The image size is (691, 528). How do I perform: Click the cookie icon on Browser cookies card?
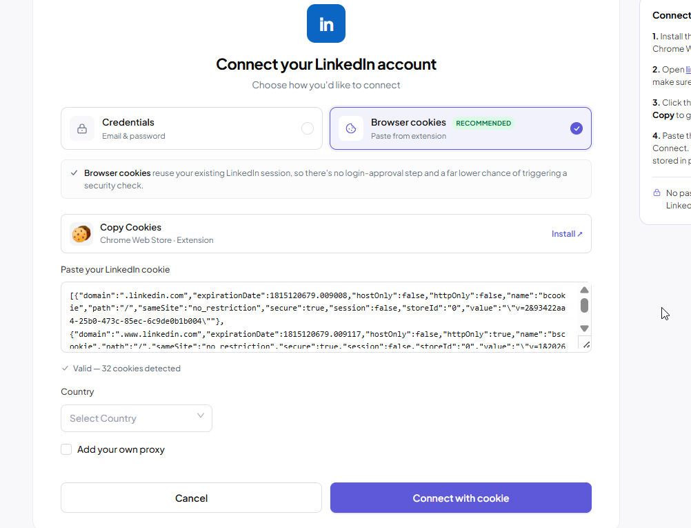click(351, 128)
